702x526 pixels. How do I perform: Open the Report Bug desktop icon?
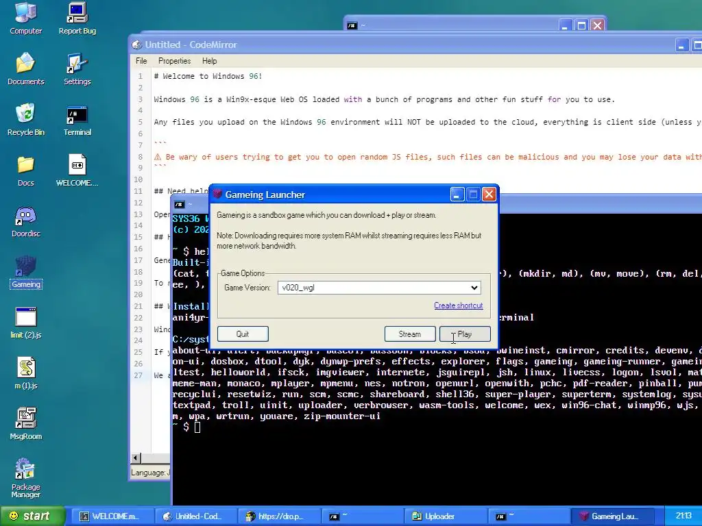point(77,18)
